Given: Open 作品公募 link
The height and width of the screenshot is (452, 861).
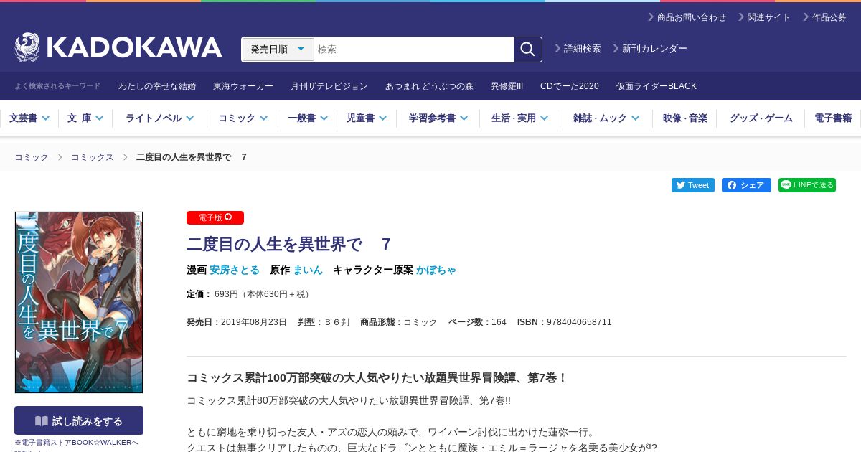Looking at the screenshot, I should click(824, 17).
